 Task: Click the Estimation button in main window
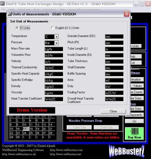coord(137,79)
